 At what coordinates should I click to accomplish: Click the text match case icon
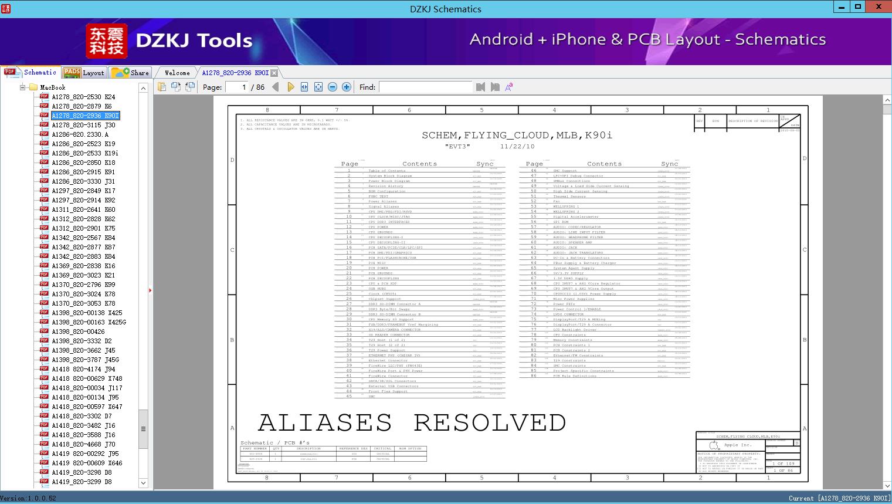509,87
